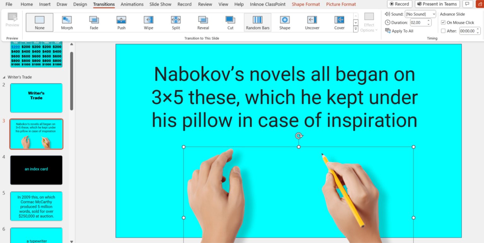484x243 pixels.
Task: Open the transition gallery with the More arrow
Action: click(355, 29)
